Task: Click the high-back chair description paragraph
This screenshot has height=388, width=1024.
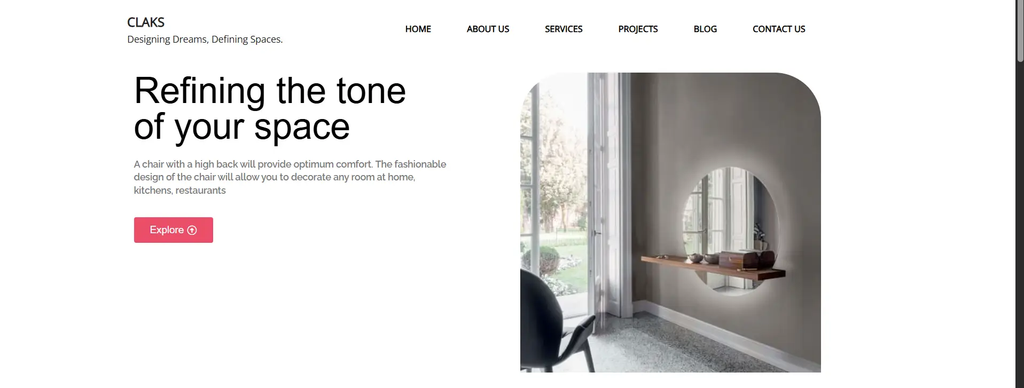Action: coord(290,177)
